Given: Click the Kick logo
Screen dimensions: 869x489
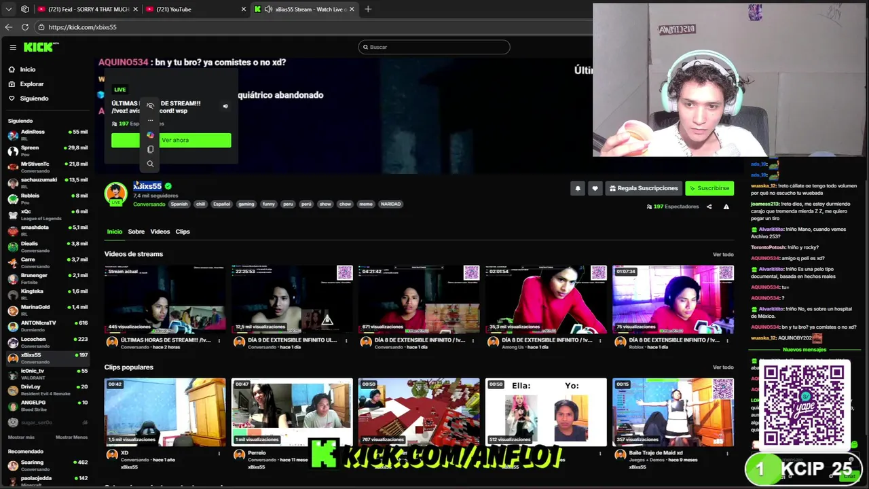Looking at the screenshot, I should pyautogui.click(x=41, y=47).
